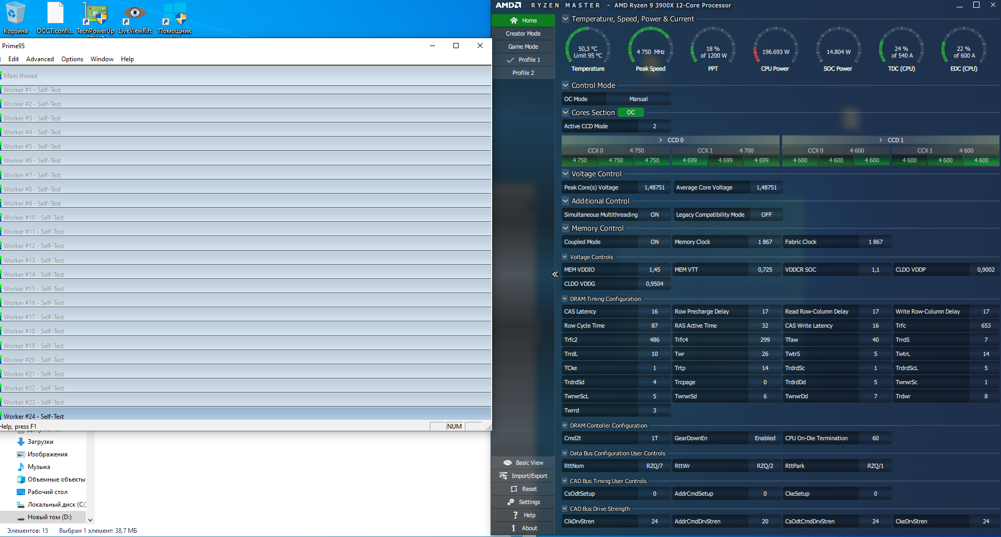This screenshot has width=1001, height=537.
Task: Collapse the sidebar with the double-chevron icon
Action: coord(555,274)
